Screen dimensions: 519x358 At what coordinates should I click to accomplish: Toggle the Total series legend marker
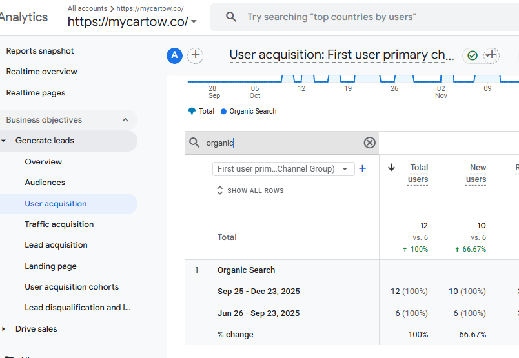[x=192, y=111]
